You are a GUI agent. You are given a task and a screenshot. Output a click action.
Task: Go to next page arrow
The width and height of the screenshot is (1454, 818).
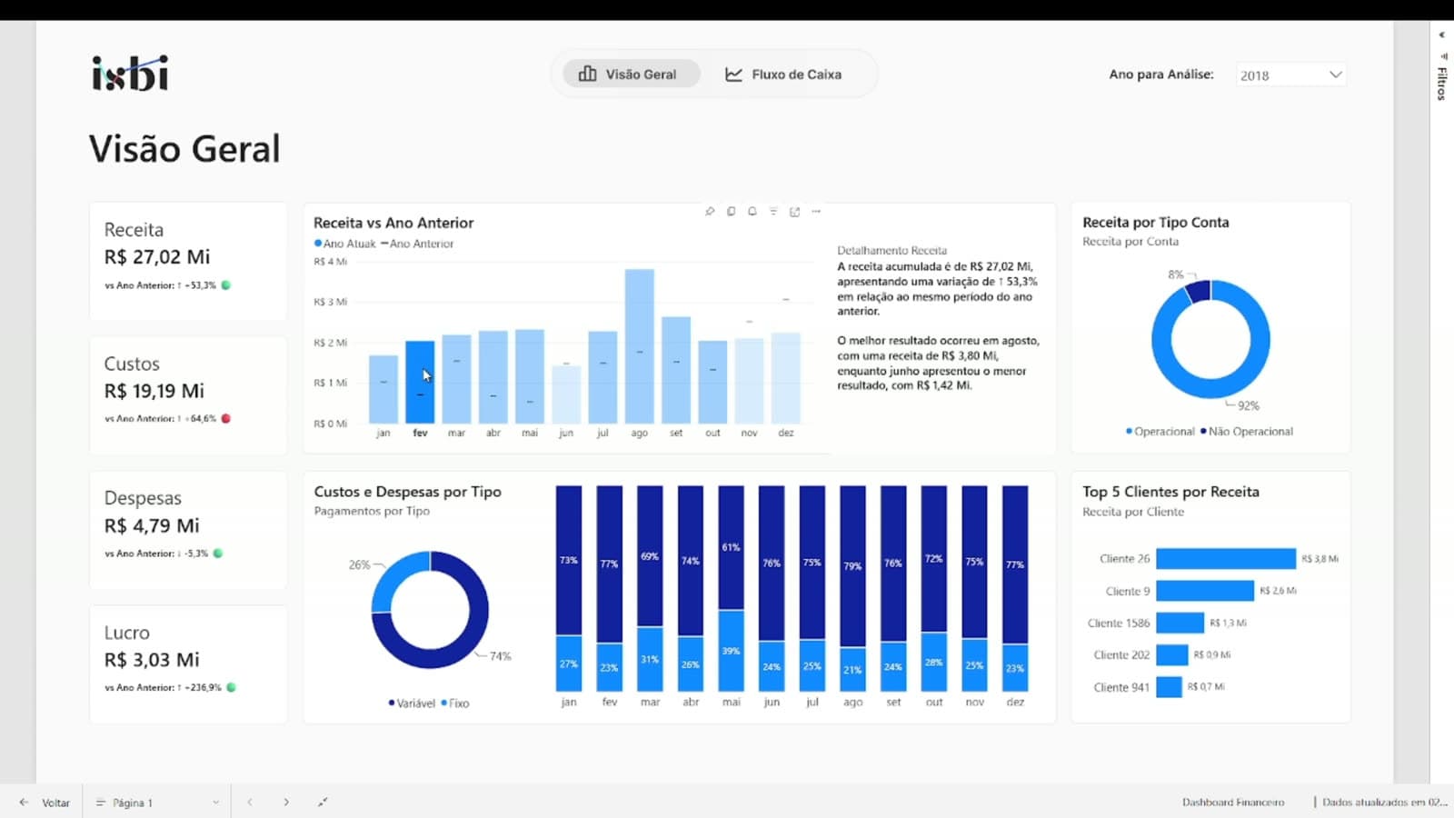point(286,803)
